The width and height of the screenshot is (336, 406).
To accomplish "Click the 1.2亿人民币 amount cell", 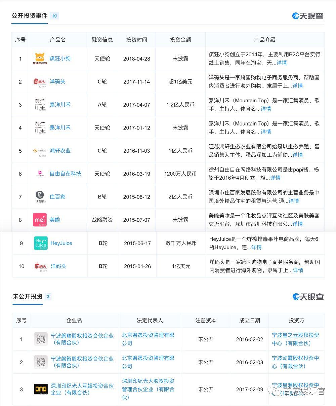I will (x=180, y=105).
